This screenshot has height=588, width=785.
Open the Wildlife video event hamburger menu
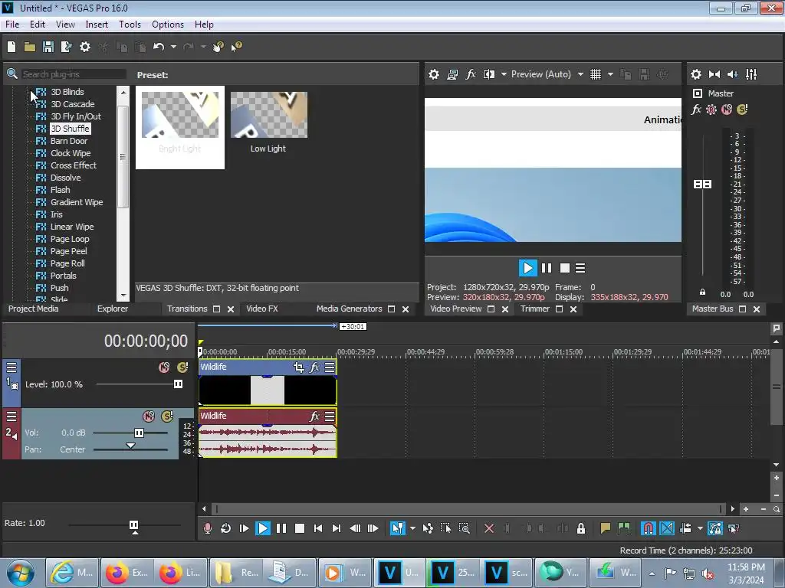click(330, 367)
